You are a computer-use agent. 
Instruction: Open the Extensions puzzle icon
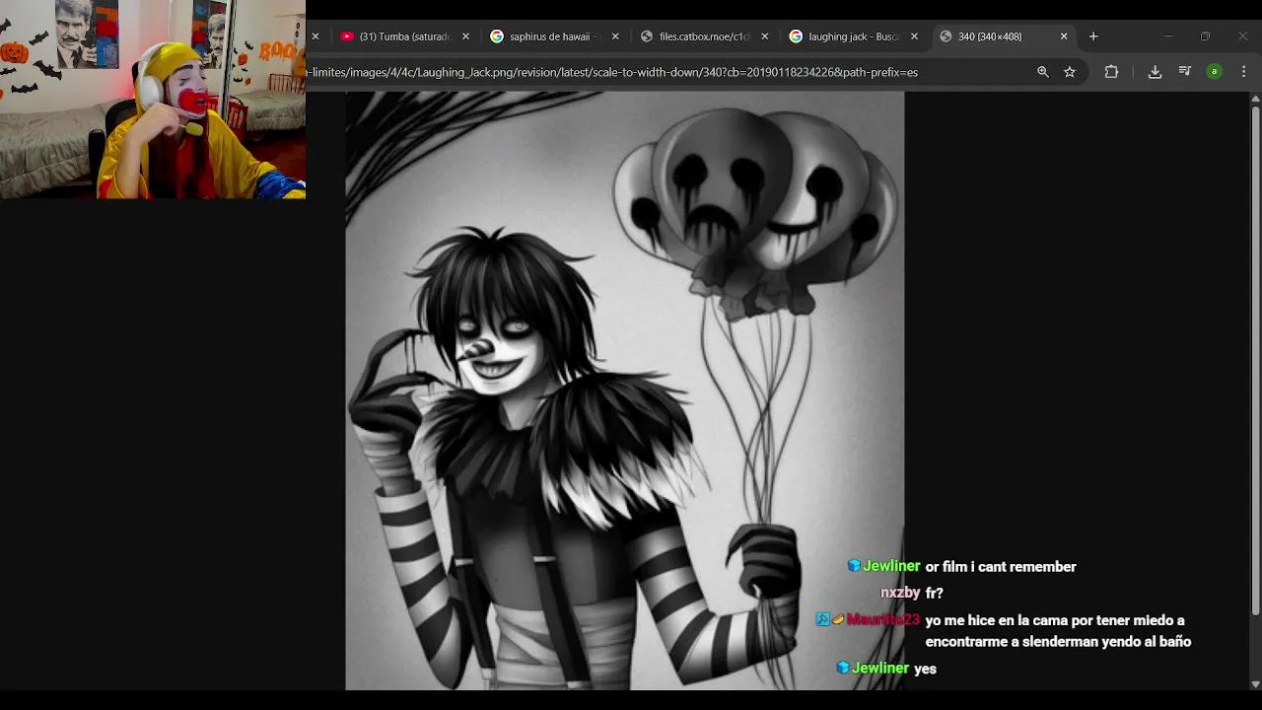pyautogui.click(x=1111, y=72)
